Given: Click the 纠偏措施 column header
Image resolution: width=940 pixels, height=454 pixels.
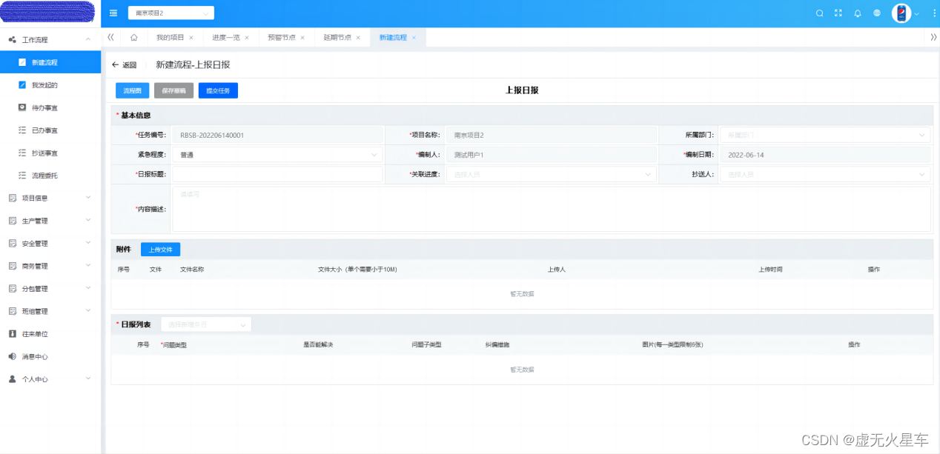Looking at the screenshot, I should (497, 345).
